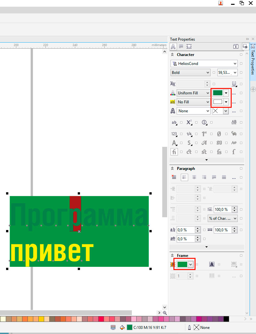256x334 pixels.
Task: Switch to the Paragraph tab icon
Action: tap(181, 46)
